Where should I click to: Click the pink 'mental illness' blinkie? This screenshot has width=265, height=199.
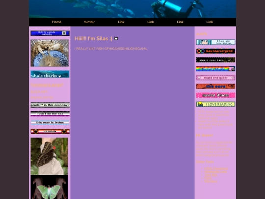(x=215, y=95)
